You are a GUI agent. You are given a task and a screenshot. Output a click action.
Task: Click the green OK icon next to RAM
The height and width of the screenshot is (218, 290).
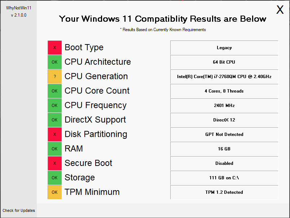click(x=54, y=149)
